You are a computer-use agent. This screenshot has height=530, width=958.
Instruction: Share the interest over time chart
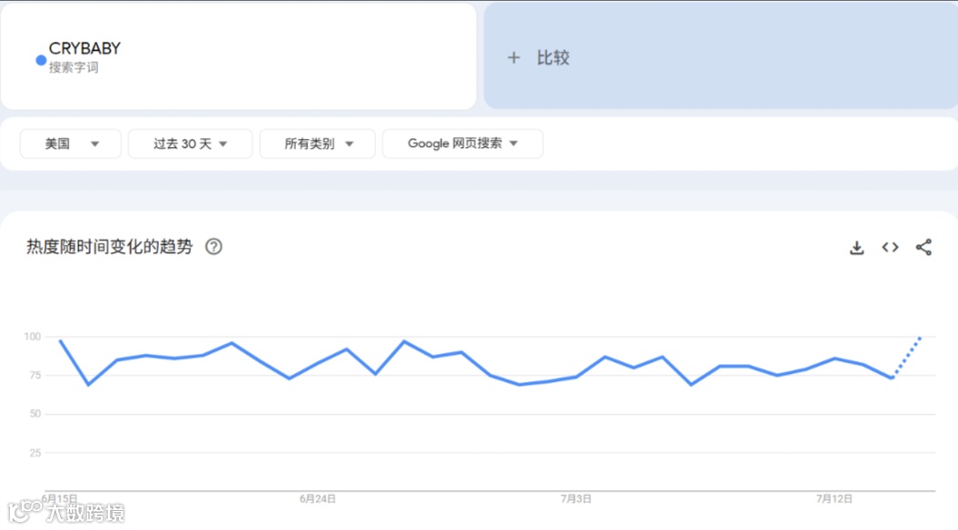(x=923, y=247)
